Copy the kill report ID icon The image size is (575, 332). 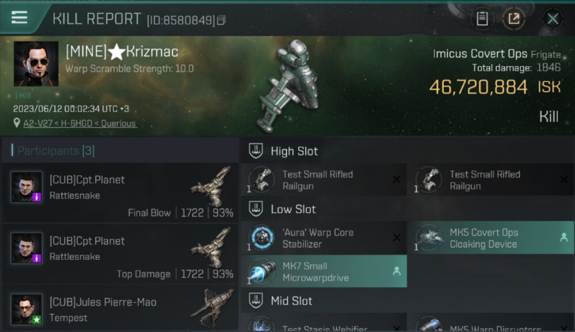(x=222, y=20)
